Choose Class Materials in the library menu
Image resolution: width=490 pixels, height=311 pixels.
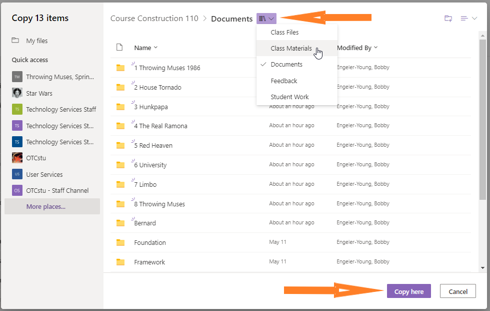click(x=297, y=48)
